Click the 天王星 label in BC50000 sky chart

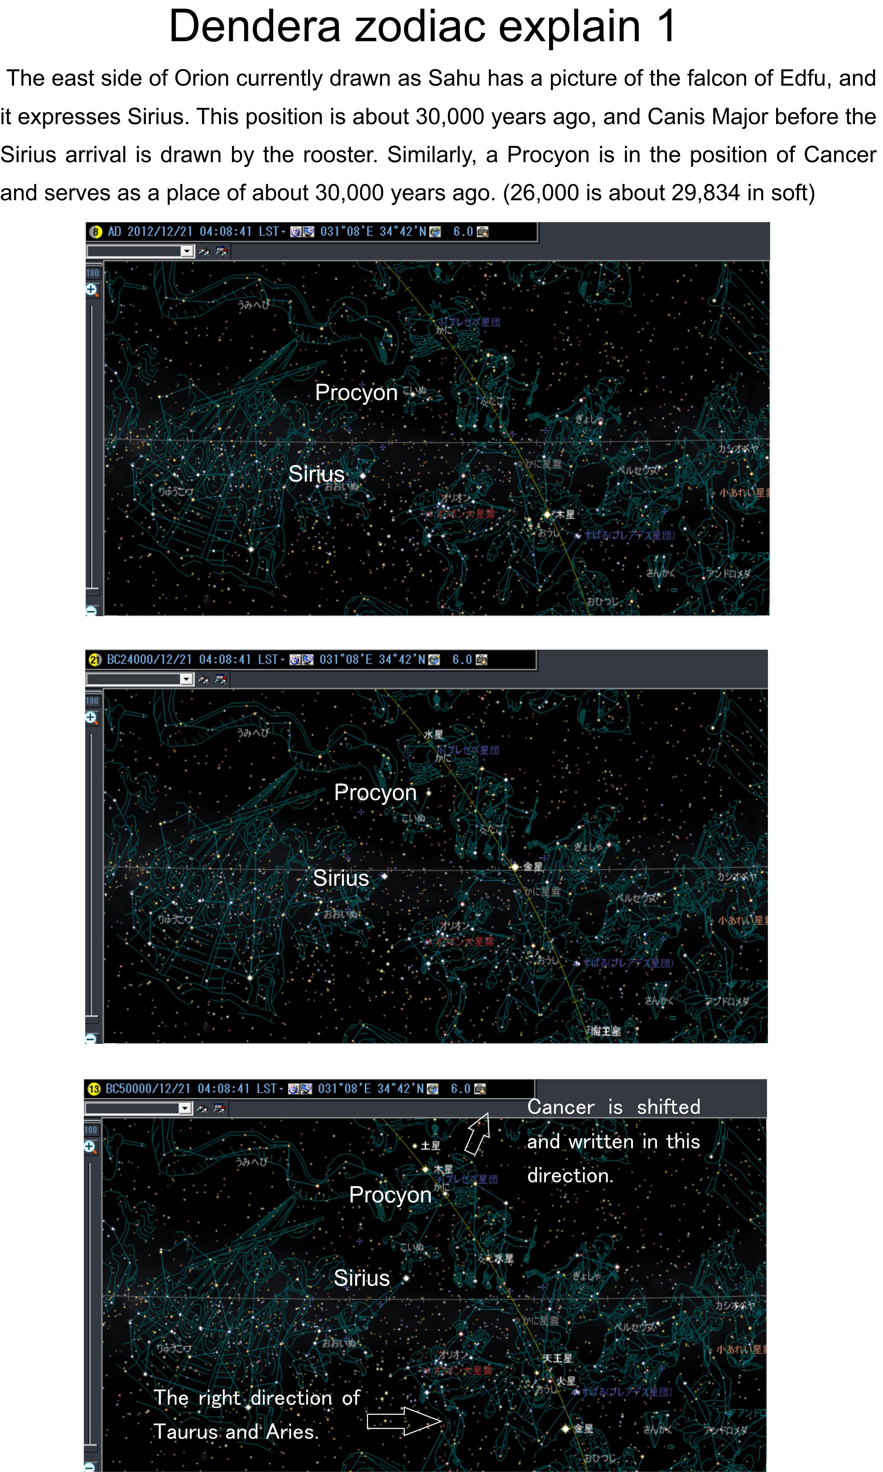coord(557,1358)
